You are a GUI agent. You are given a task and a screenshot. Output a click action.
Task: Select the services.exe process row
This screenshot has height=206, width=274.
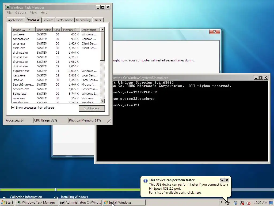coord(56,89)
